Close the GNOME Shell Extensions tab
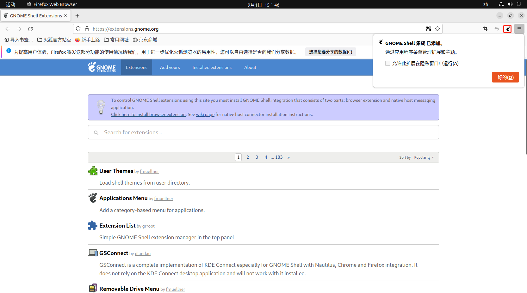This screenshot has width=527, height=293. click(65, 15)
